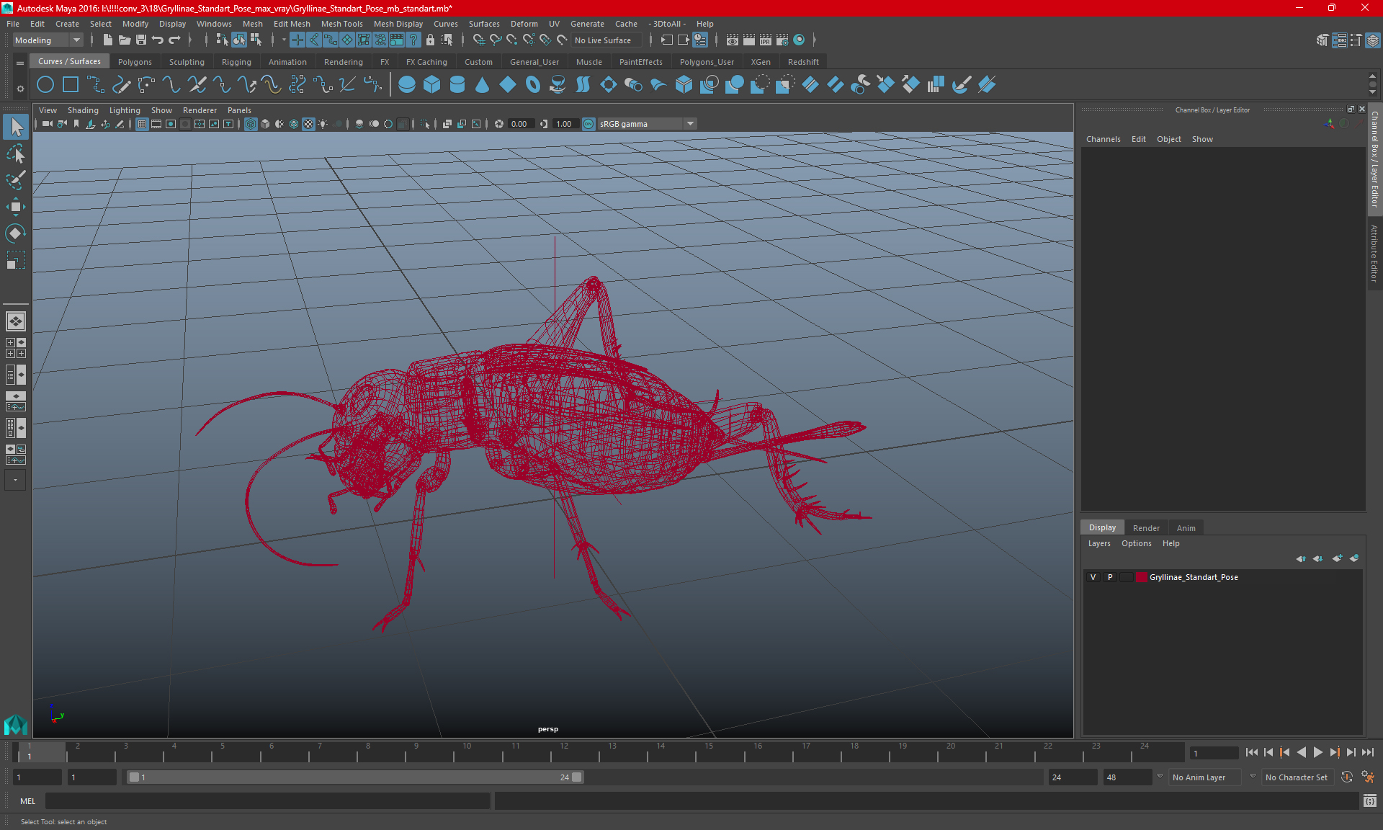The width and height of the screenshot is (1383, 830).
Task: Create a NURBS cylinder from shelf
Action: [457, 85]
